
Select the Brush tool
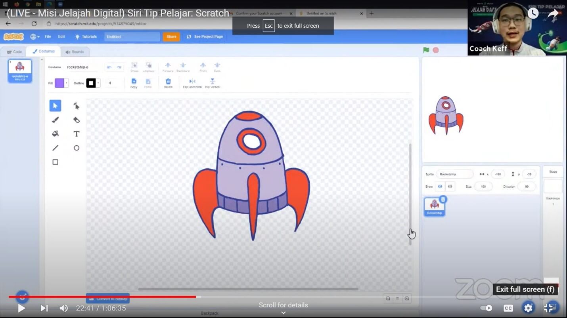[x=55, y=120]
